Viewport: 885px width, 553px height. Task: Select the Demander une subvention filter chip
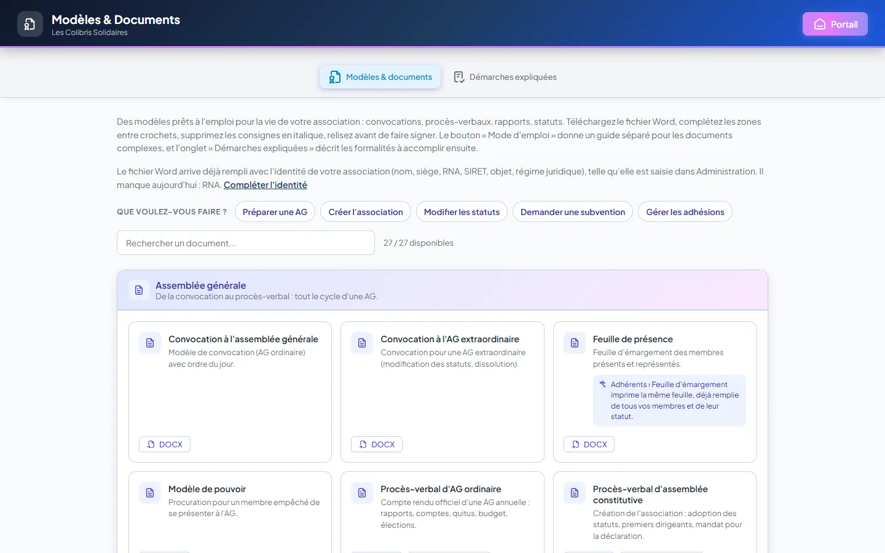[573, 212]
